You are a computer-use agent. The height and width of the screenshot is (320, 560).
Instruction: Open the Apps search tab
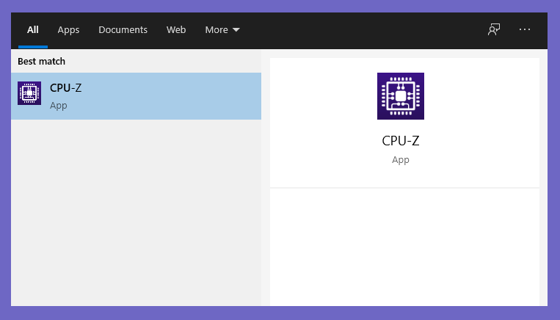[68, 30]
